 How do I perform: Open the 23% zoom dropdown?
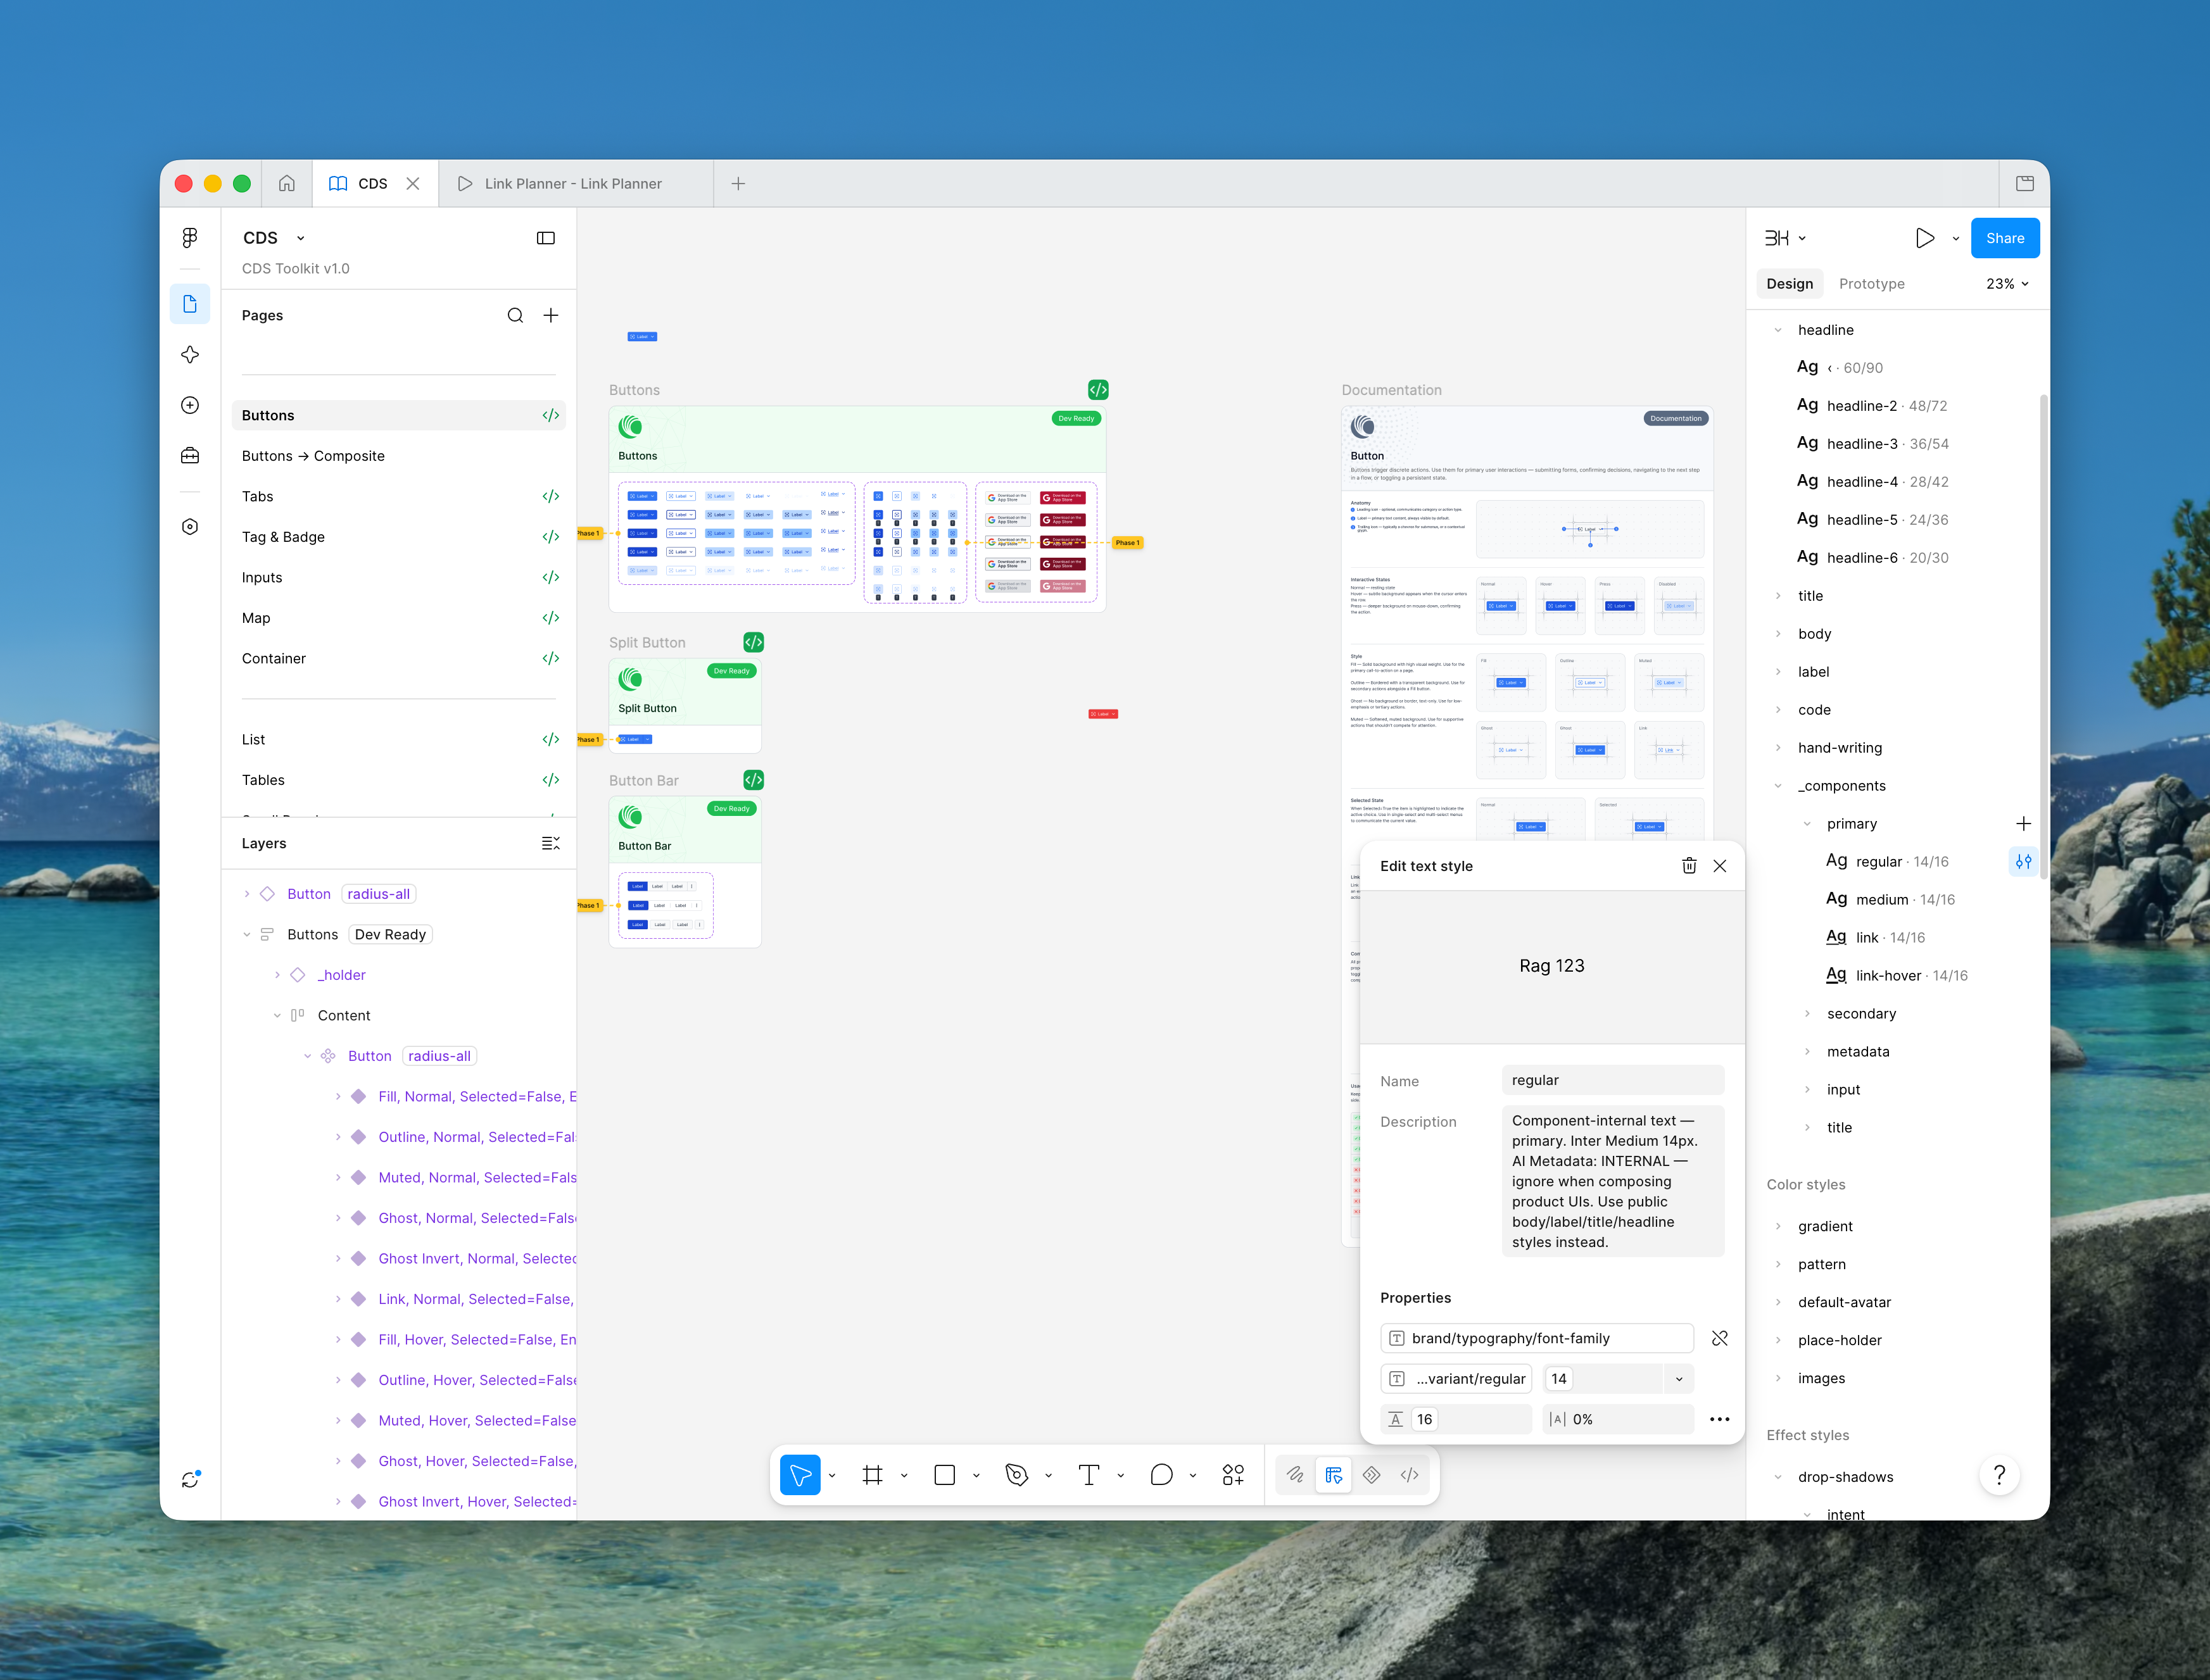click(2007, 284)
